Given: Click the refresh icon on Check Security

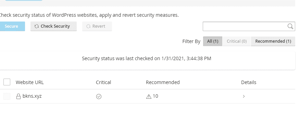Looking at the screenshot, I should [37, 26].
